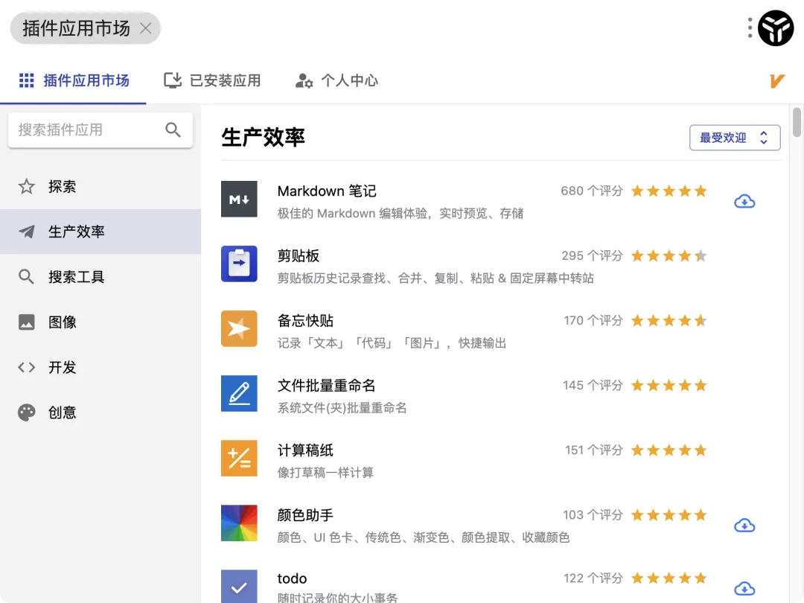Click the uTools avatar logo at top right
The image size is (804, 603).
pos(776,28)
